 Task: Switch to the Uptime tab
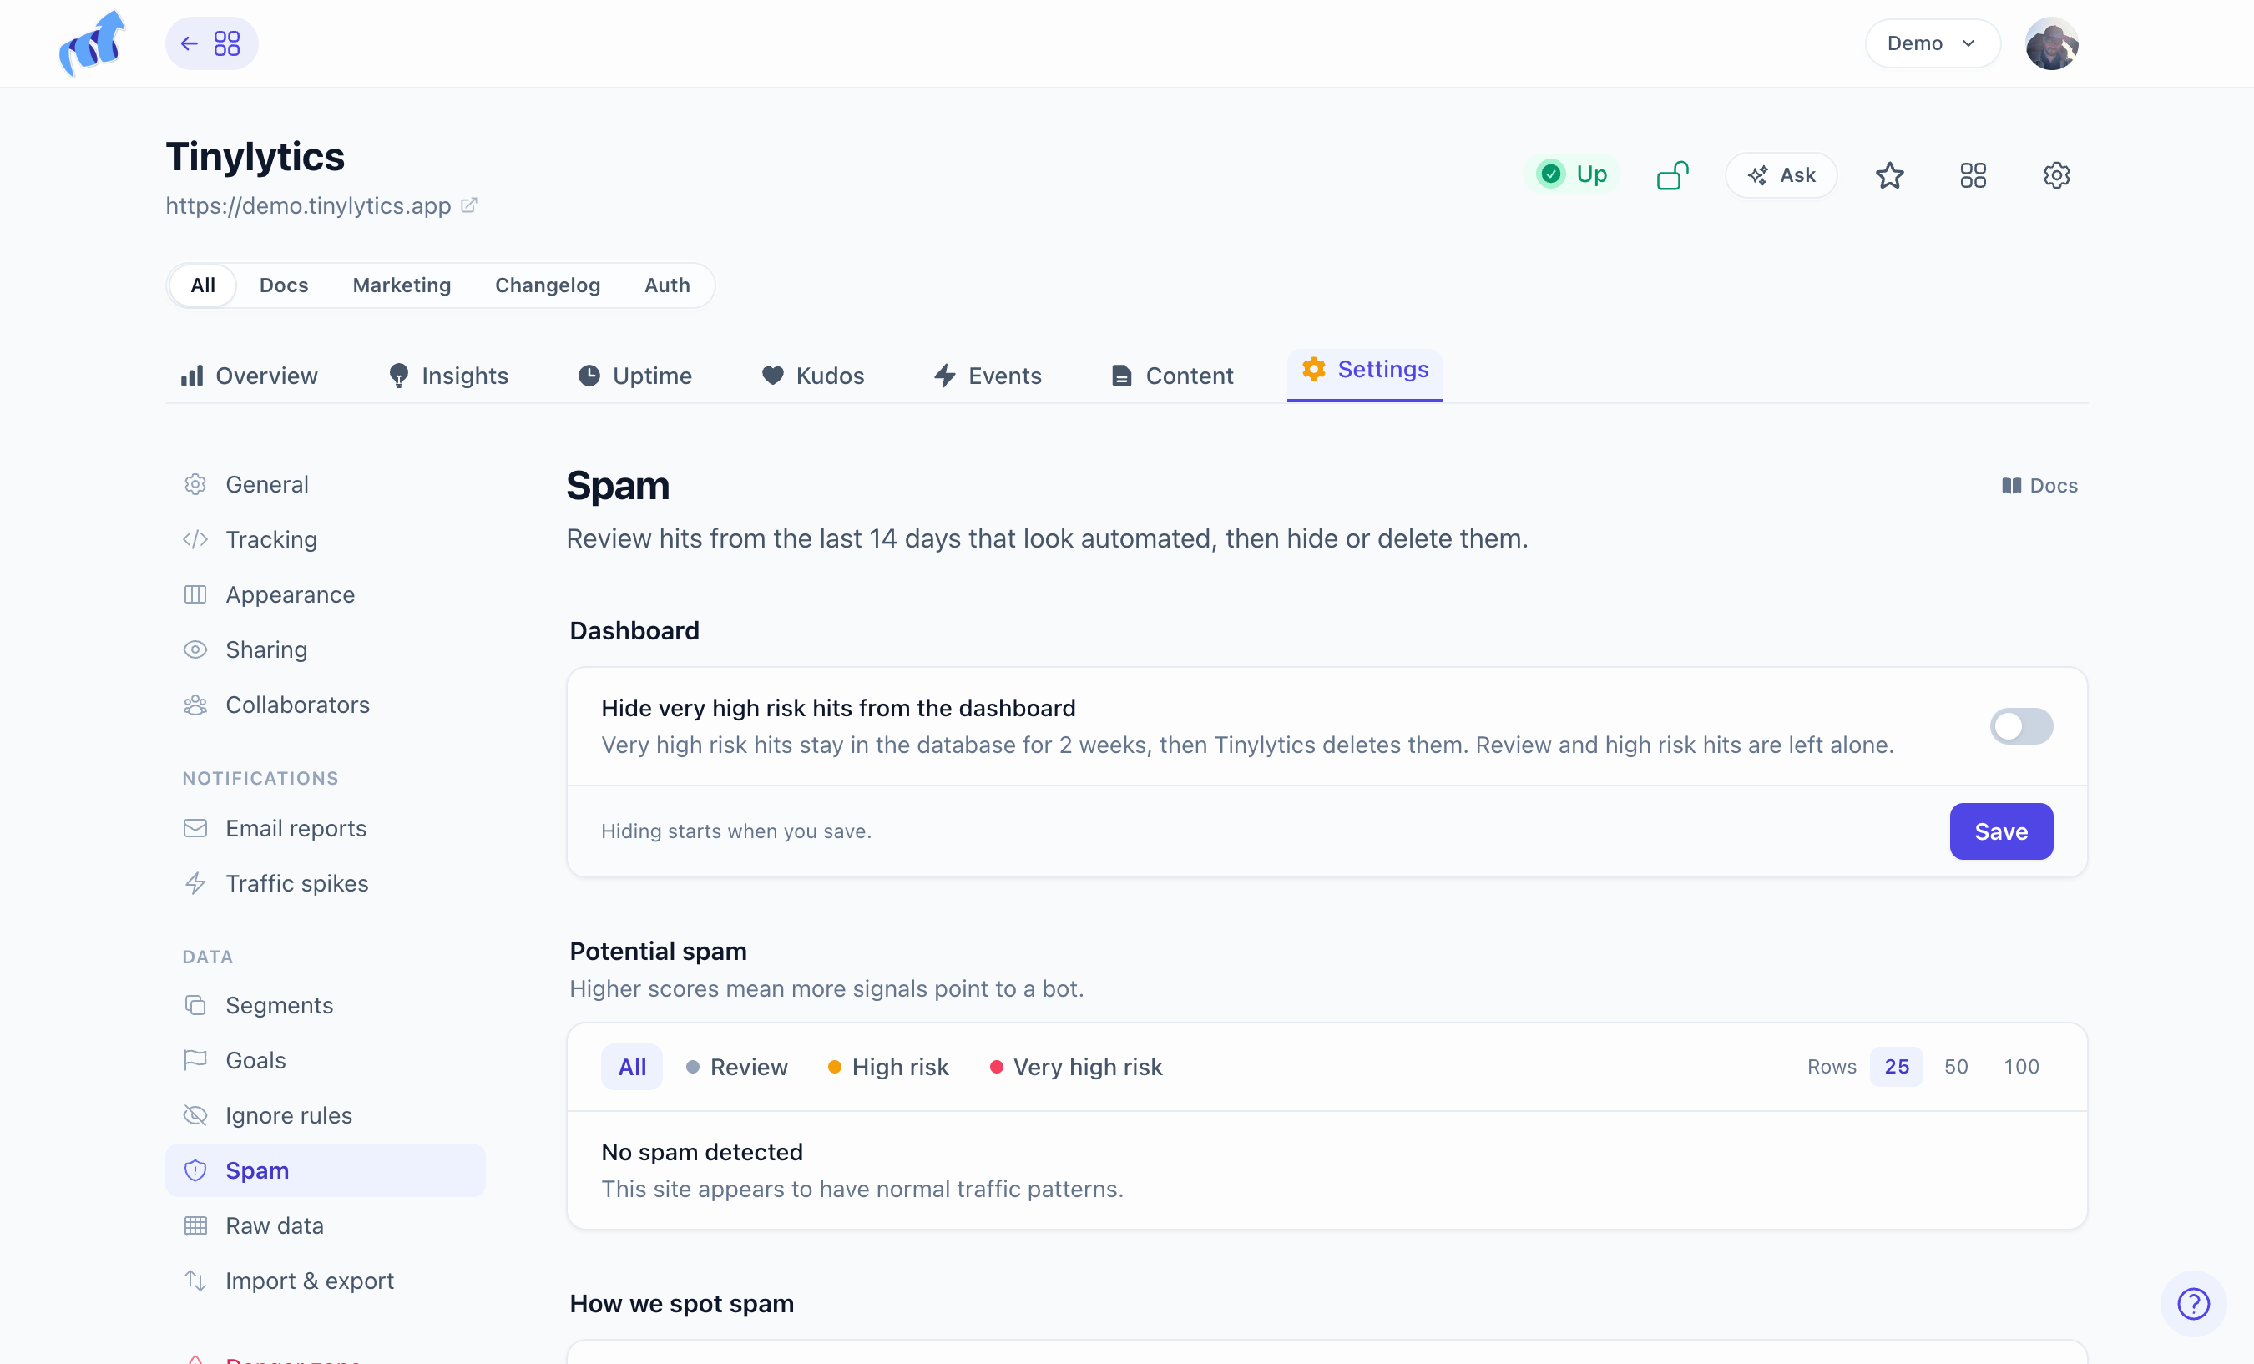coord(634,375)
